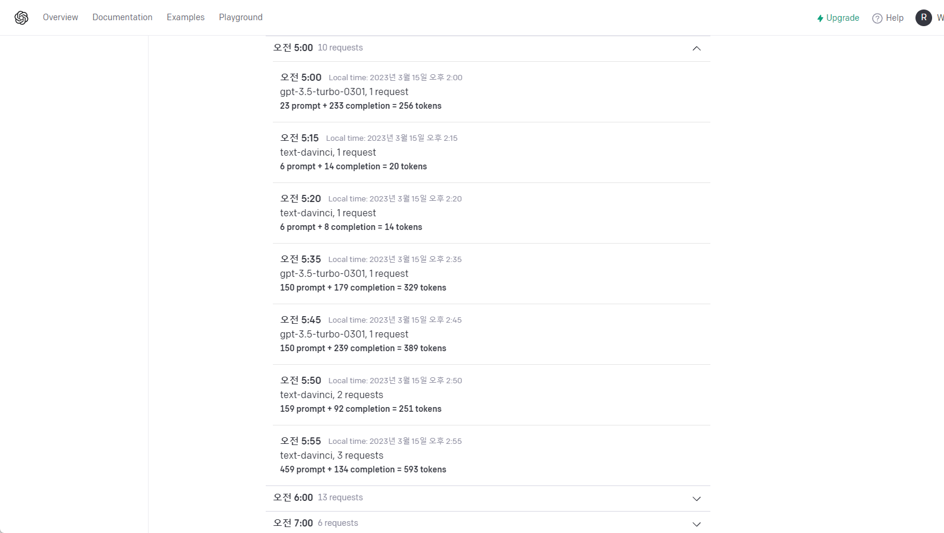Click the Help question mark icon
Viewport: 944px width, 533px height.
(877, 18)
